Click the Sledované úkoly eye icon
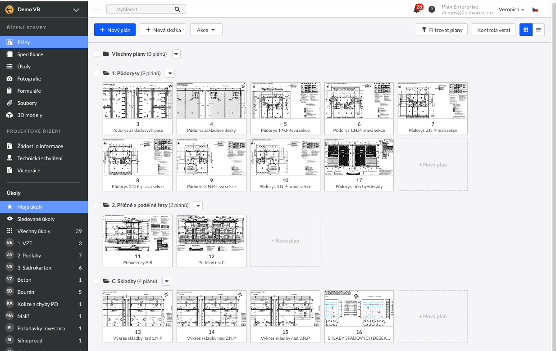The image size is (556, 351). coord(9,219)
